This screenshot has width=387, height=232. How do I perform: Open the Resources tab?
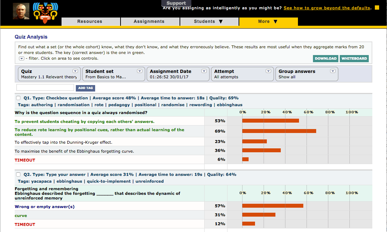coord(90,21)
